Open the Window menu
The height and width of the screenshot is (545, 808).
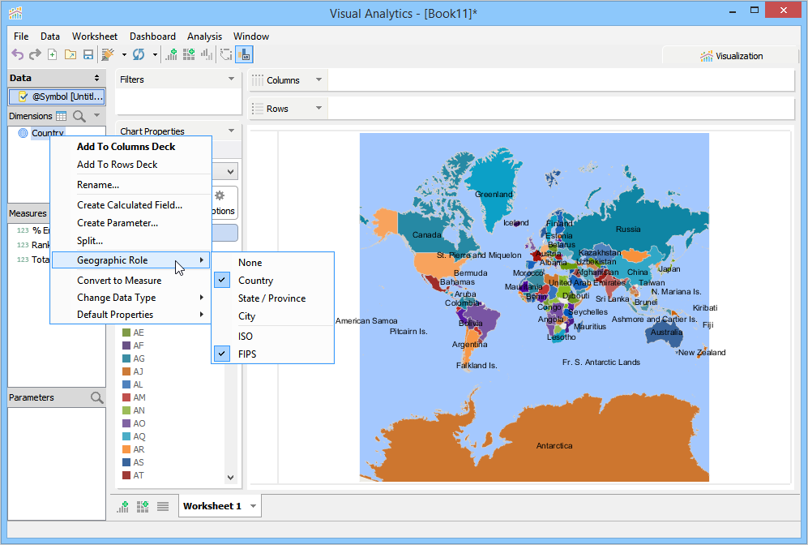click(x=251, y=36)
